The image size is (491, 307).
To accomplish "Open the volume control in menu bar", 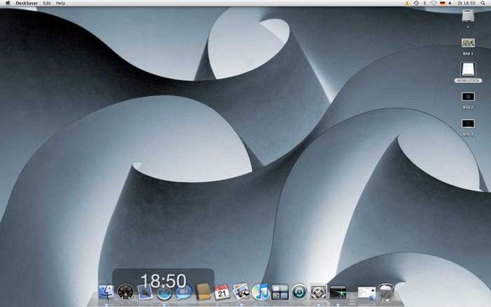I will (x=450, y=3).
